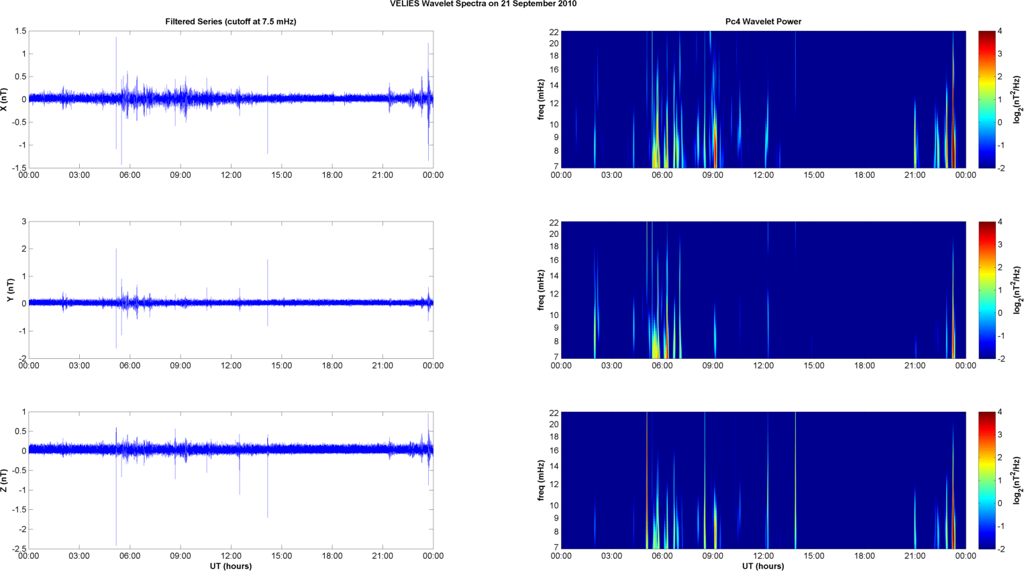Select the 'X (nT)' y-axis label
This screenshot has width=1024, height=571.
[x=5, y=99]
